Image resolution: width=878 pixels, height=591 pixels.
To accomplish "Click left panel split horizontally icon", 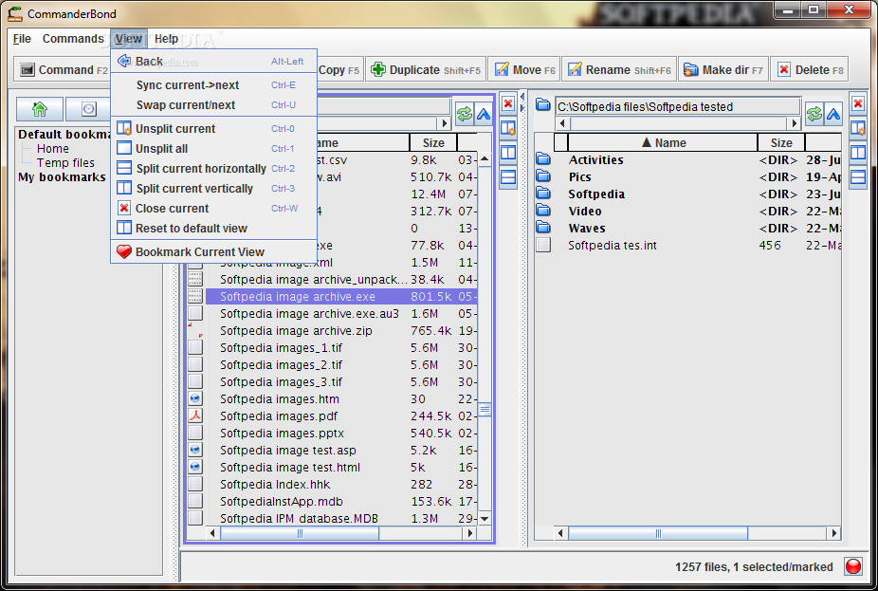I will click(508, 177).
